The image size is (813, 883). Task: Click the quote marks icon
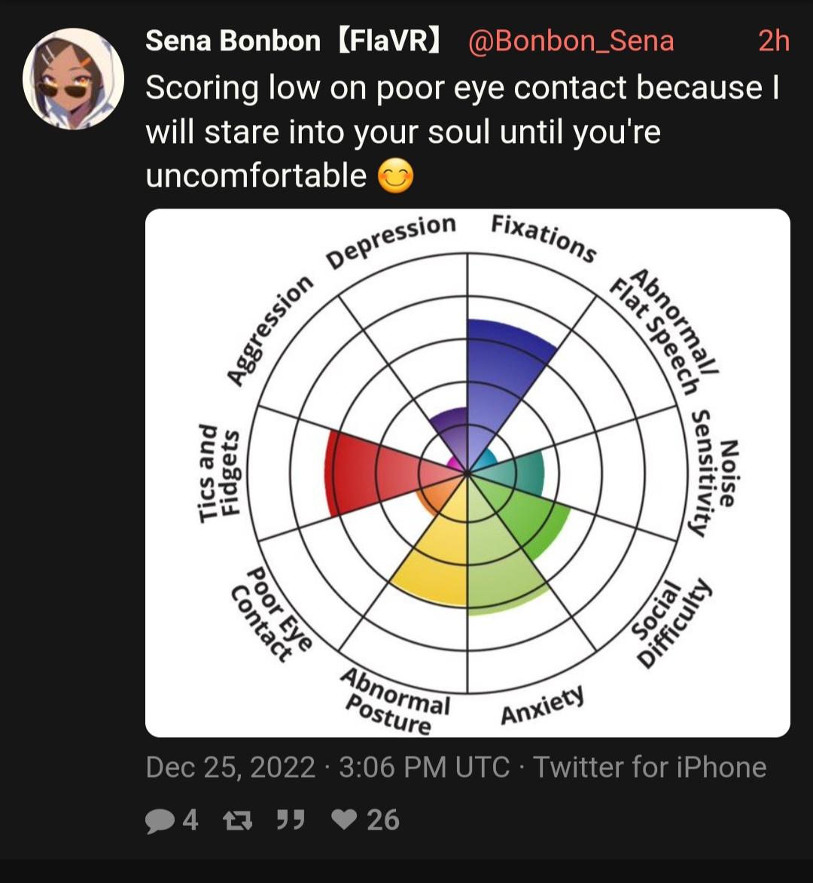click(291, 820)
